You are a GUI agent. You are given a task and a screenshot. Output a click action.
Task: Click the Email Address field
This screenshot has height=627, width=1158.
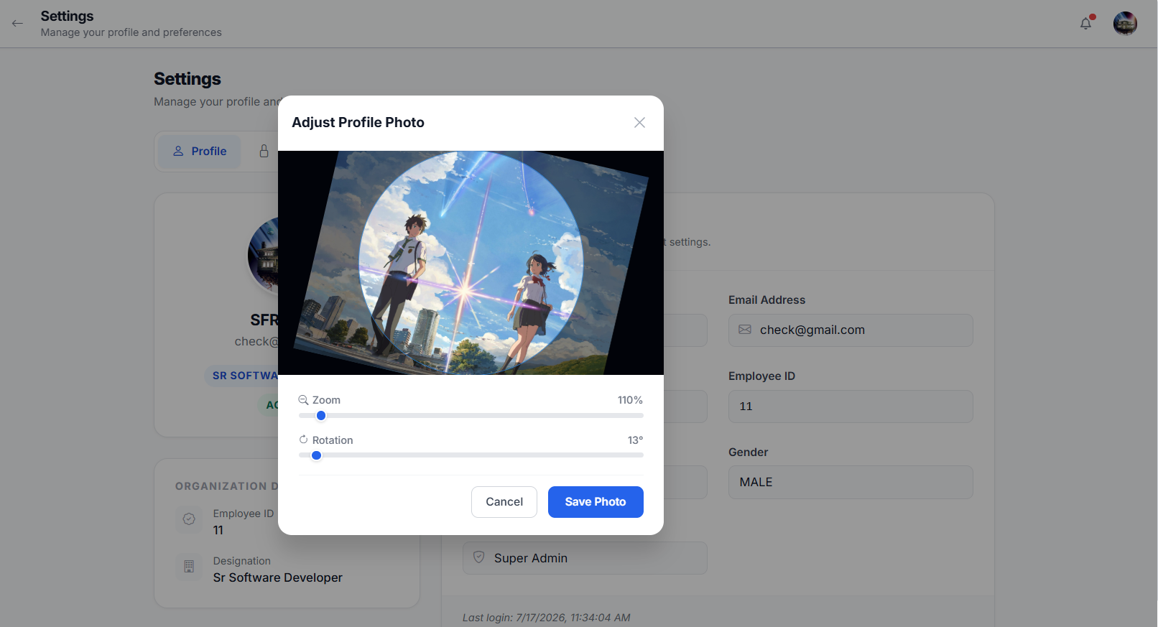(851, 330)
